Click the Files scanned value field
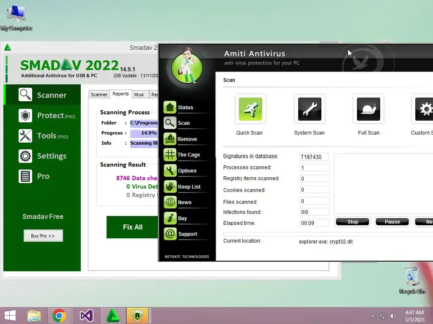 [x=314, y=201]
